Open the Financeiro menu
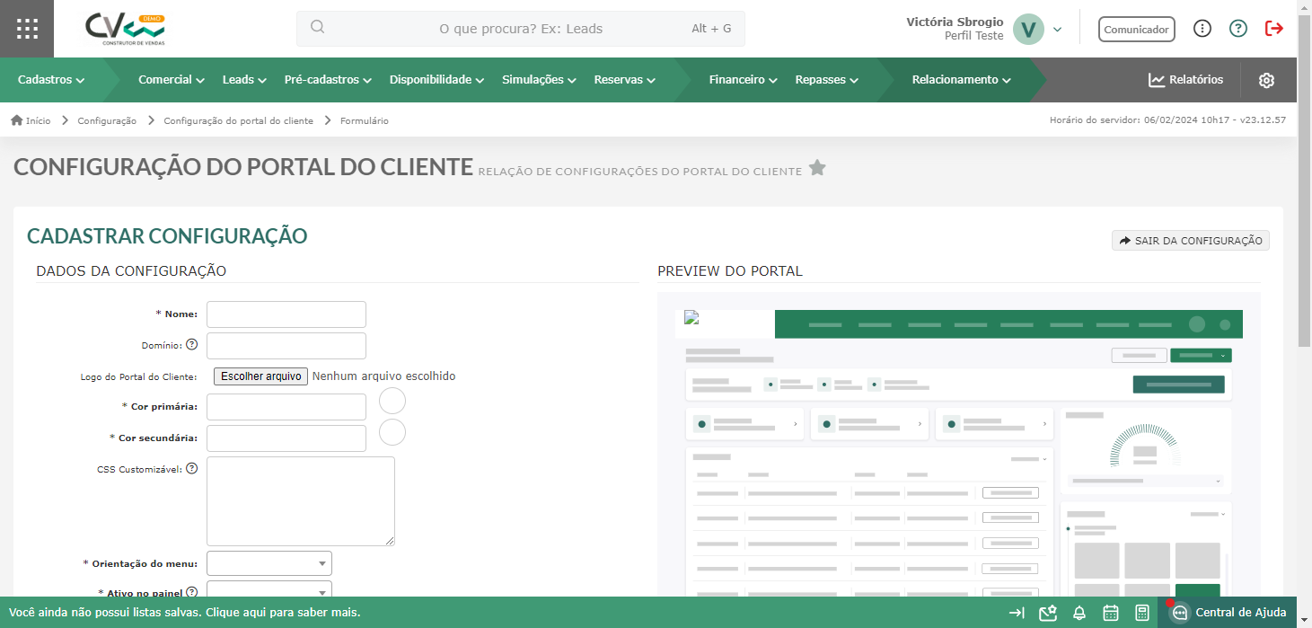 click(743, 80)
